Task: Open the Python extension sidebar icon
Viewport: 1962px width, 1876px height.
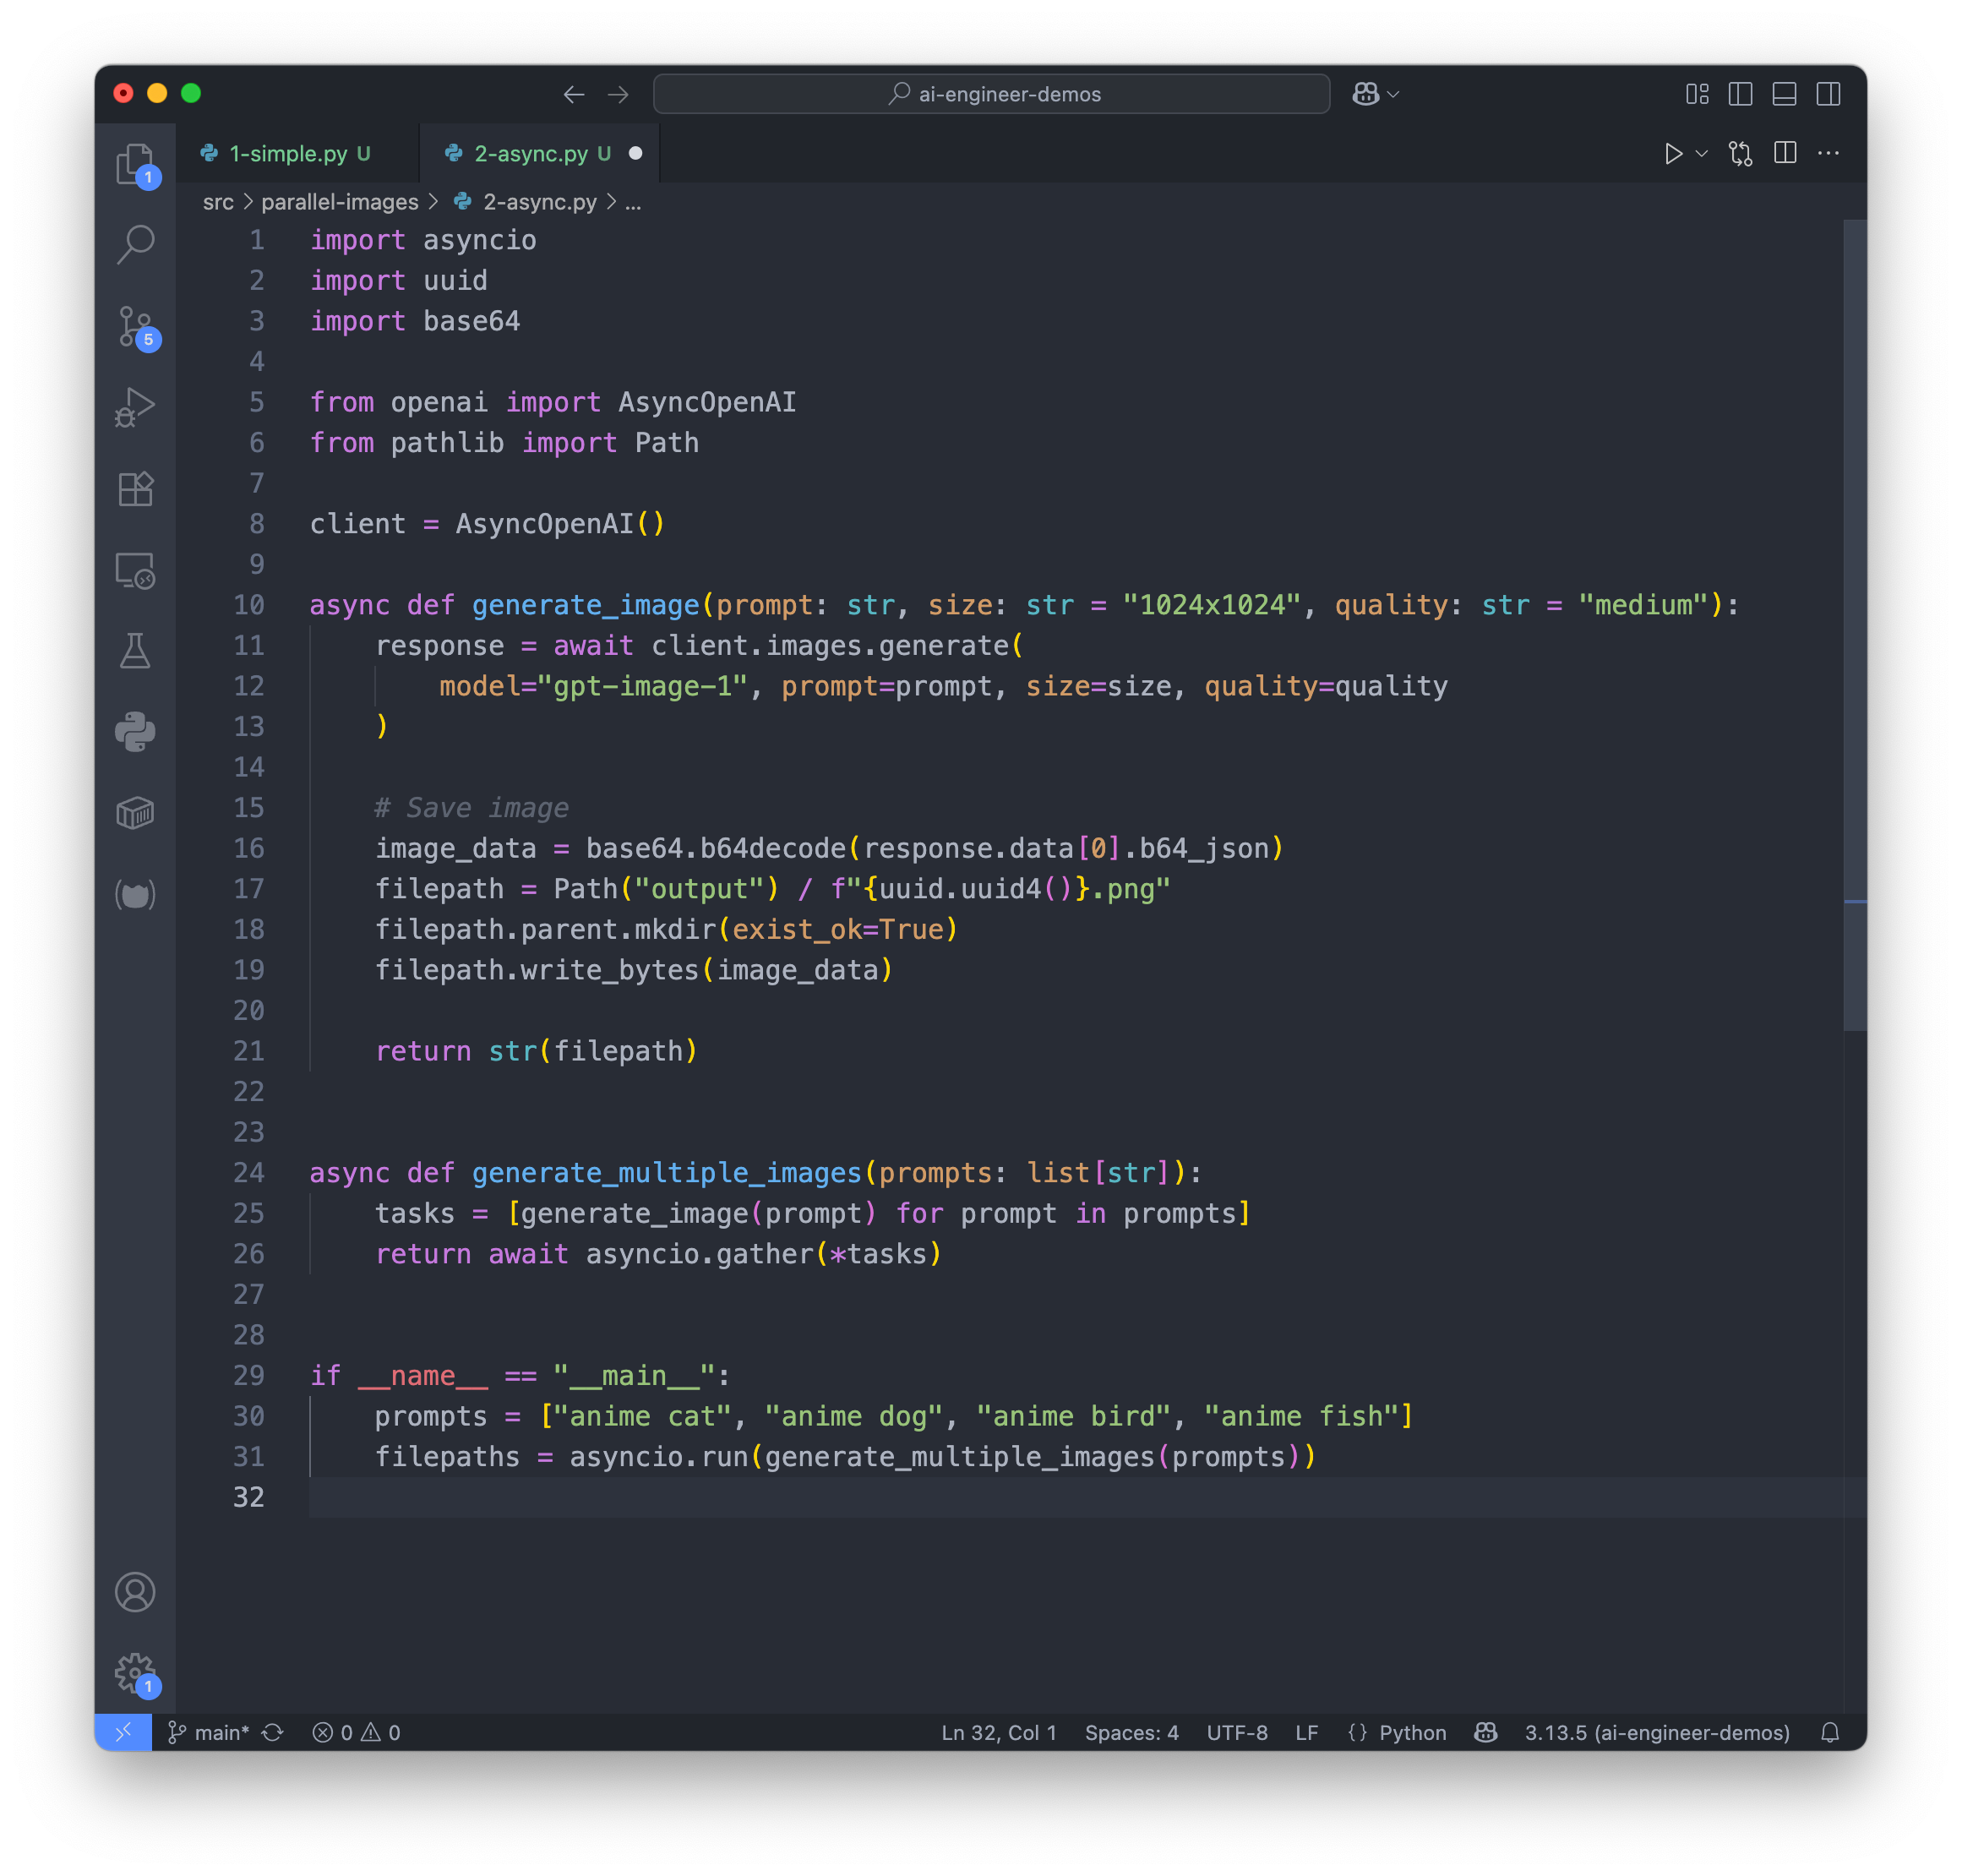Action: click(135, 732)
